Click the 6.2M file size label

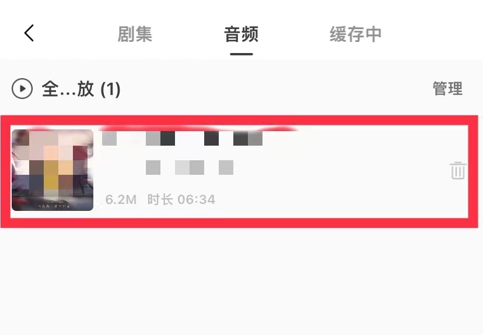click(x=121, y=200)
